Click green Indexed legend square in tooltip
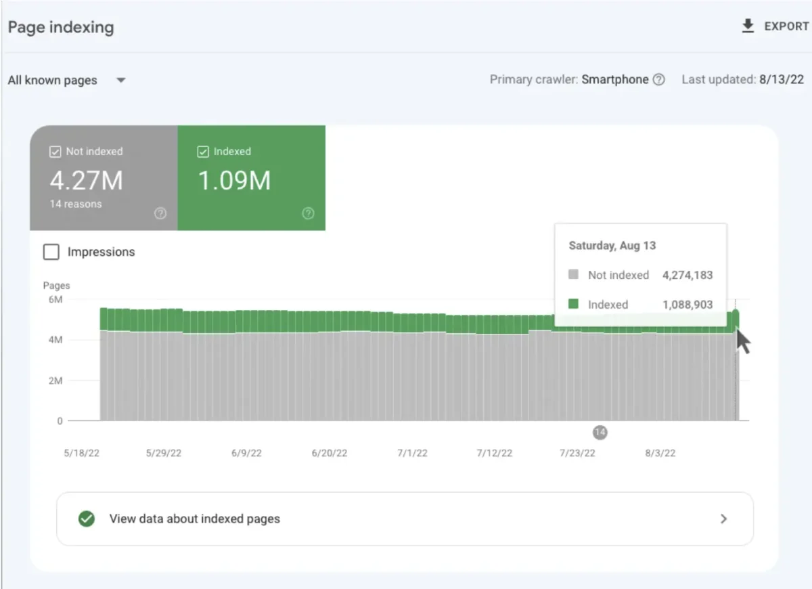Viewport: 812px width, 589px height. coord(574,305)
